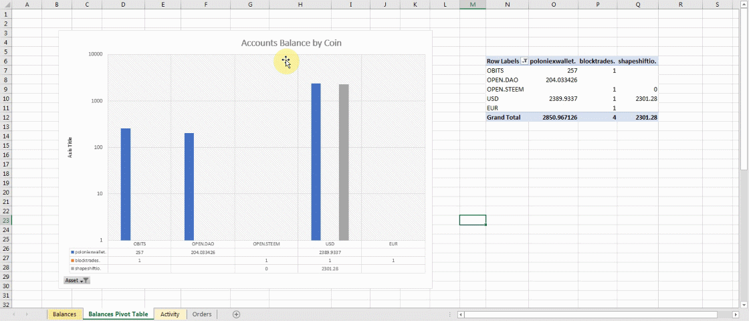Click the EUR category axis label
749x321 pixels.
pos(393,243)
